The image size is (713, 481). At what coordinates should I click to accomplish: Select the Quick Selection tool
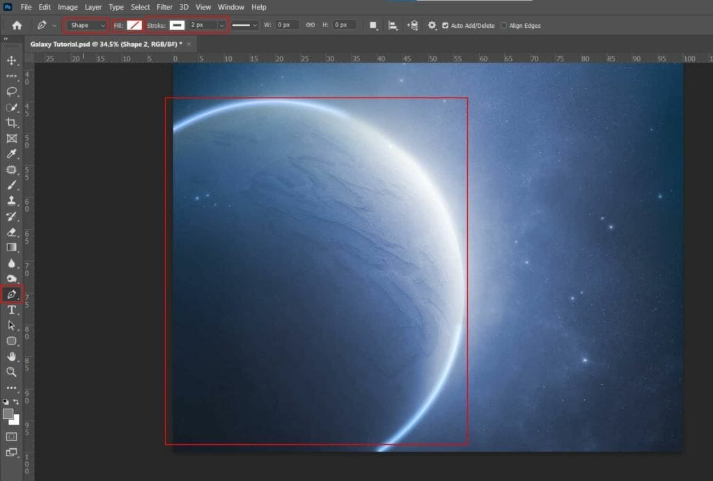click(11, 107)
